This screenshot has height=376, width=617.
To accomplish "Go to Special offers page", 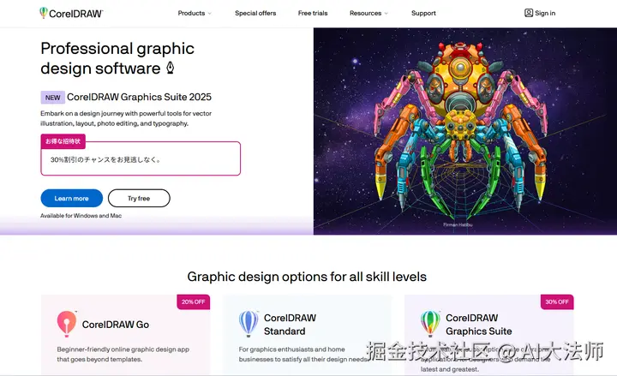I will tap(255, 13).
